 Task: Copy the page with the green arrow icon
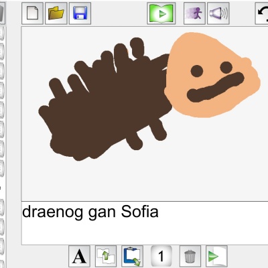[x=106, y=257]
